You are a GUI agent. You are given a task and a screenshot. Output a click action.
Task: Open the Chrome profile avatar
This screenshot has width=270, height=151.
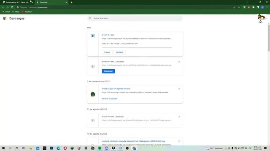coord(262,8)
